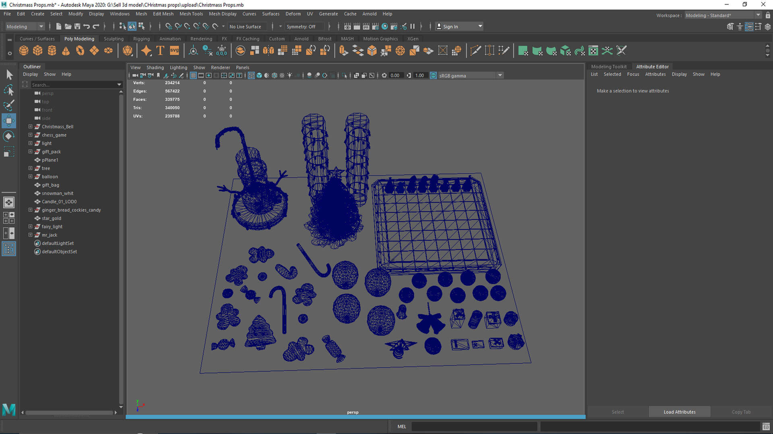The image size is (773, 434).
Task: Create a polygon cylinder shelf icon
Action: pyautogui.click(x=52, y=51)
